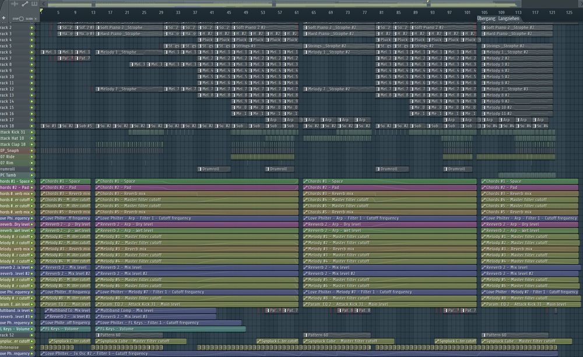Click the automation icon on FL Keys - Volume clip
583x357 pixels.
(x=43, y=329)
